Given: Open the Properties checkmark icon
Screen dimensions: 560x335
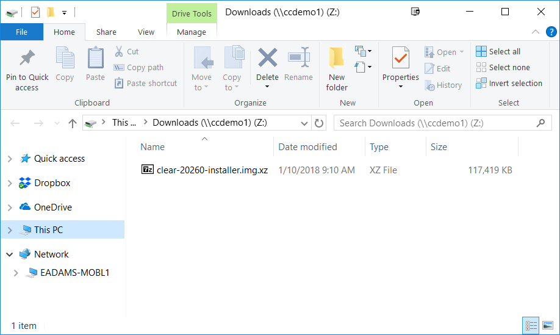Looking at the screenshot, I should 401,57.
